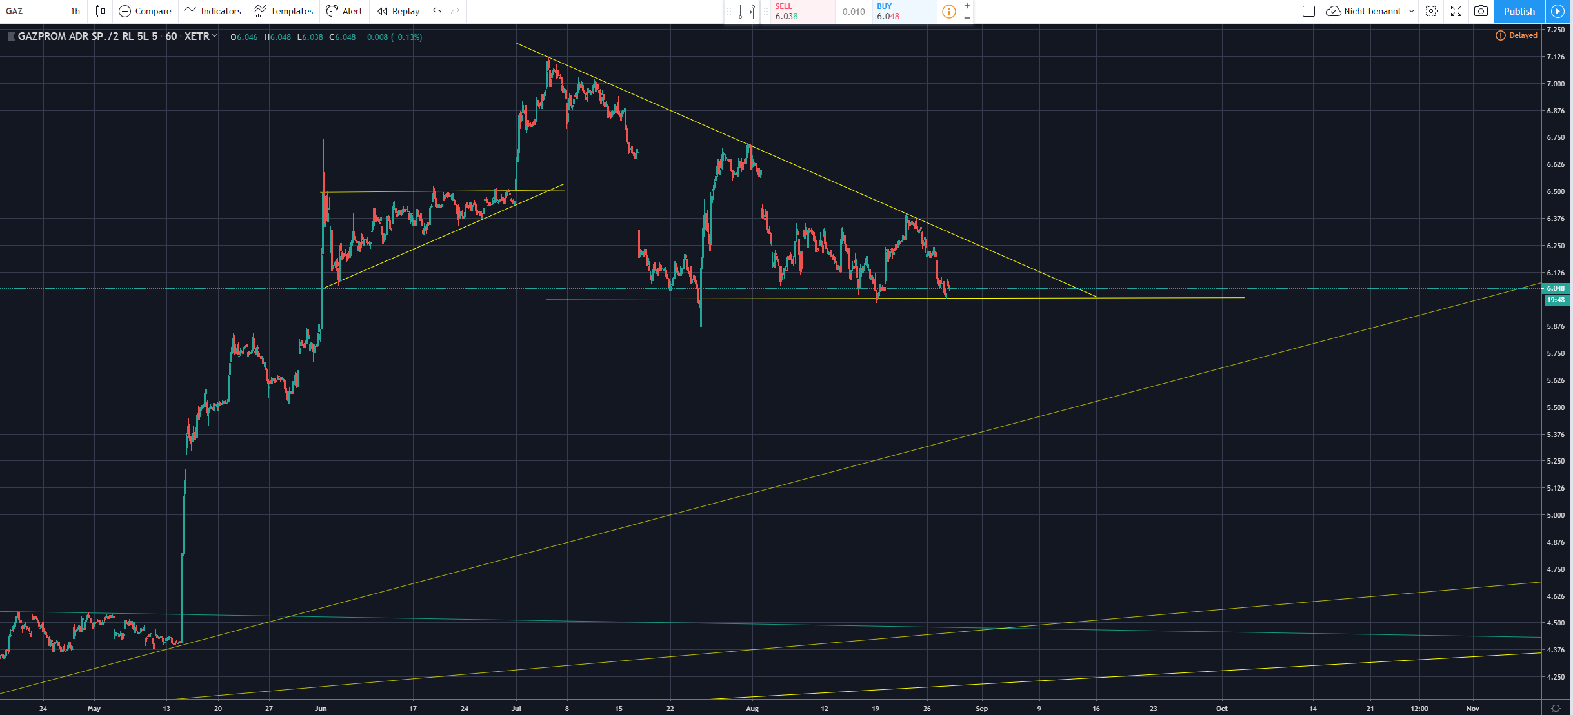Image resolution: width=1573 pixels, height=715 pixels.
Task: Open the candlestick chart style selector
Action: point(100,11)
